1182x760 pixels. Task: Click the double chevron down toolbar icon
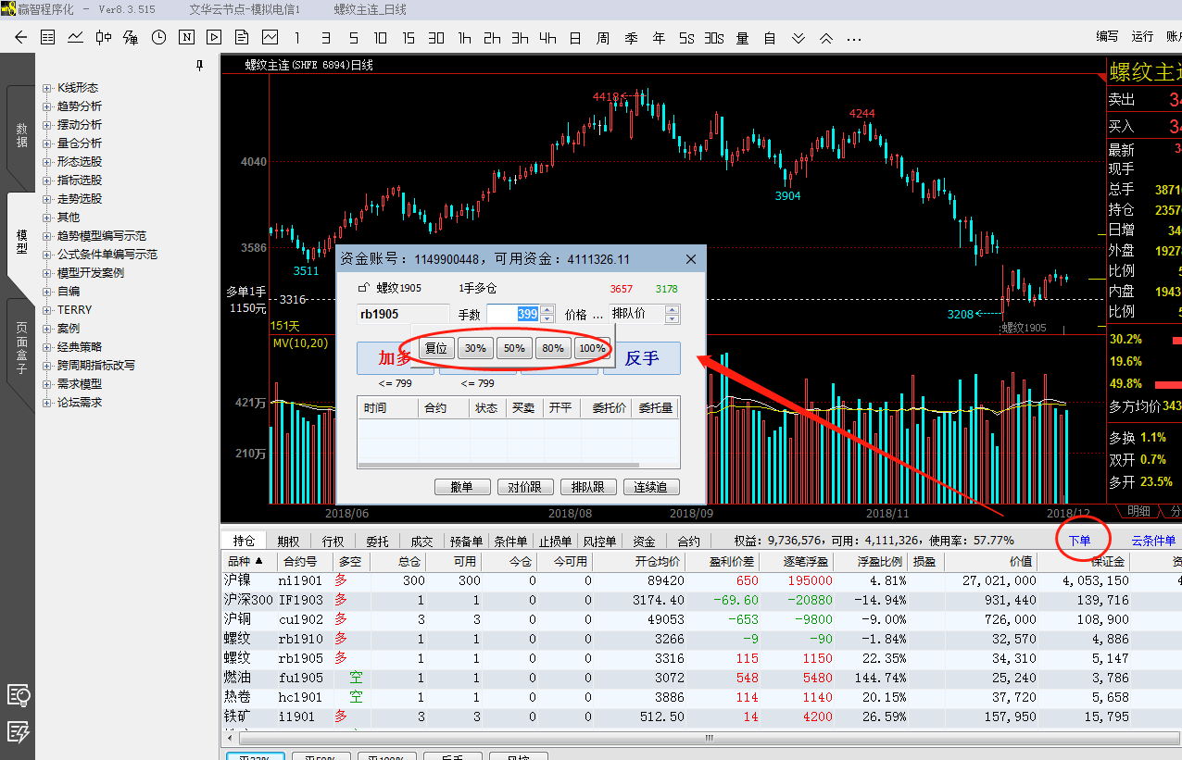pyautogui.click(x=798, y=39)
